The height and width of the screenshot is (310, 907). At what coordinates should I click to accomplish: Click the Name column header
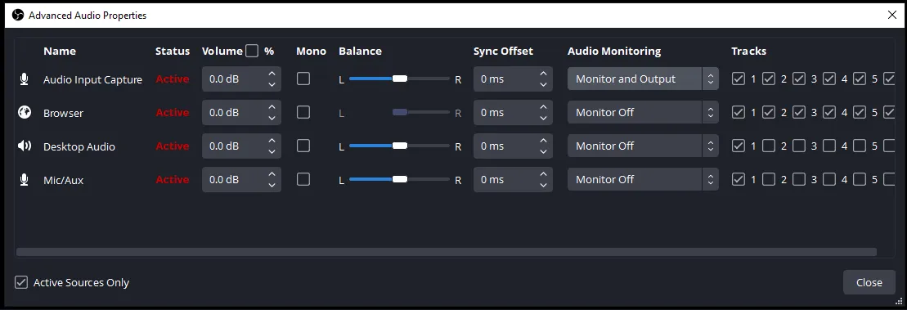point(60,51)
